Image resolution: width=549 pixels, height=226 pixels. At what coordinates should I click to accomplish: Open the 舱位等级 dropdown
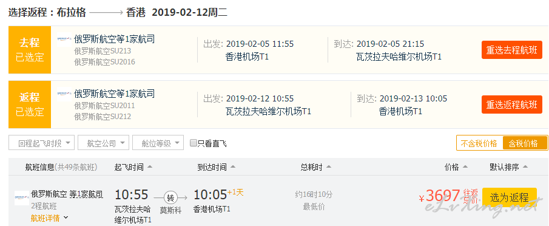click(x=158, y=143)
